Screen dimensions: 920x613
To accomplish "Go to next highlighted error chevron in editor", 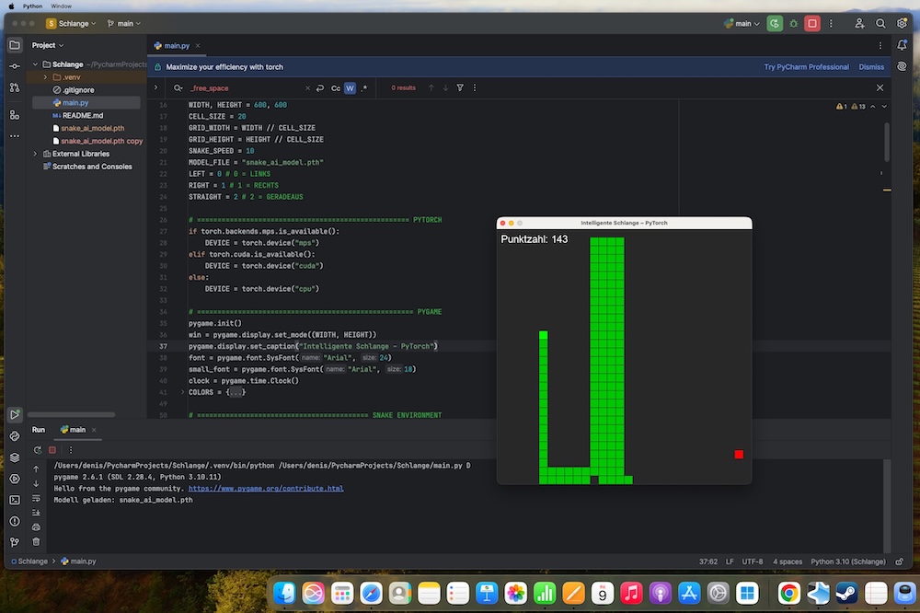I will tap(884, 106).
